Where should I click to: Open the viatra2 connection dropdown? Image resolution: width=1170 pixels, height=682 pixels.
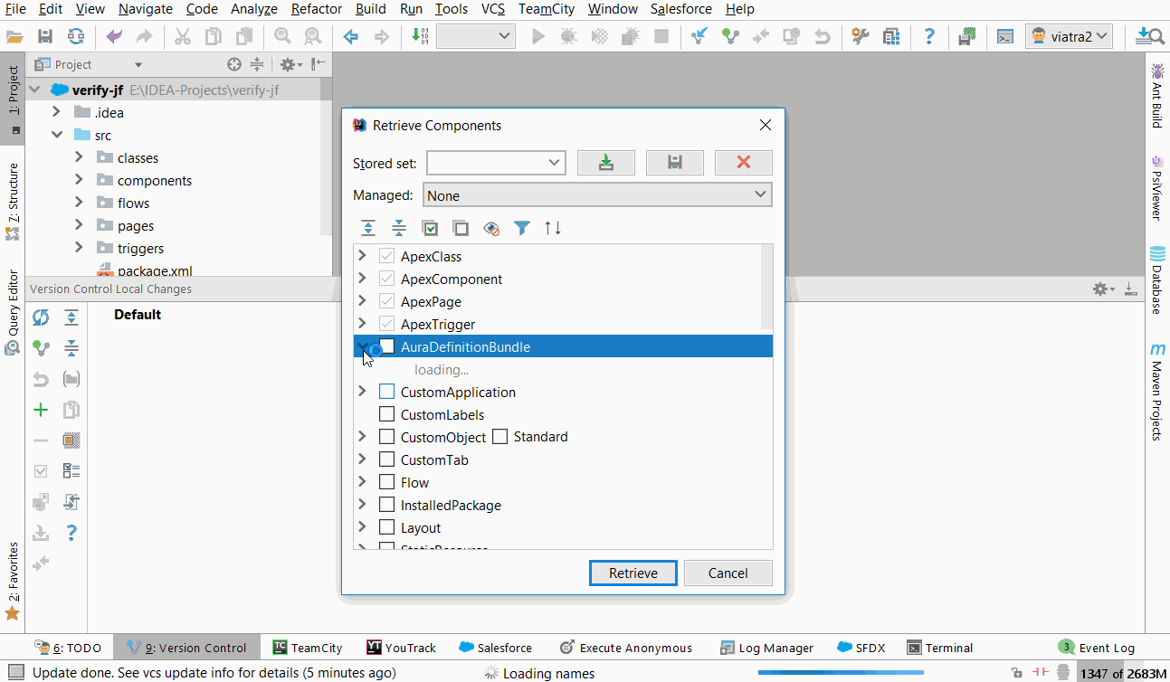[x=1069, y=36]
